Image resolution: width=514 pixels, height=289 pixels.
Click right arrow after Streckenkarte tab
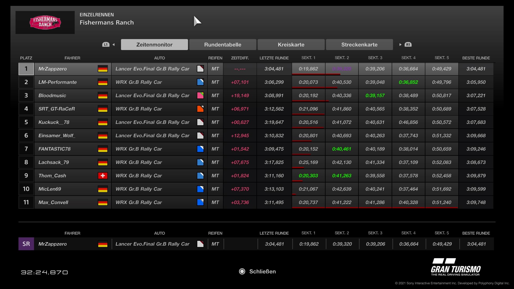click(400, 45)
